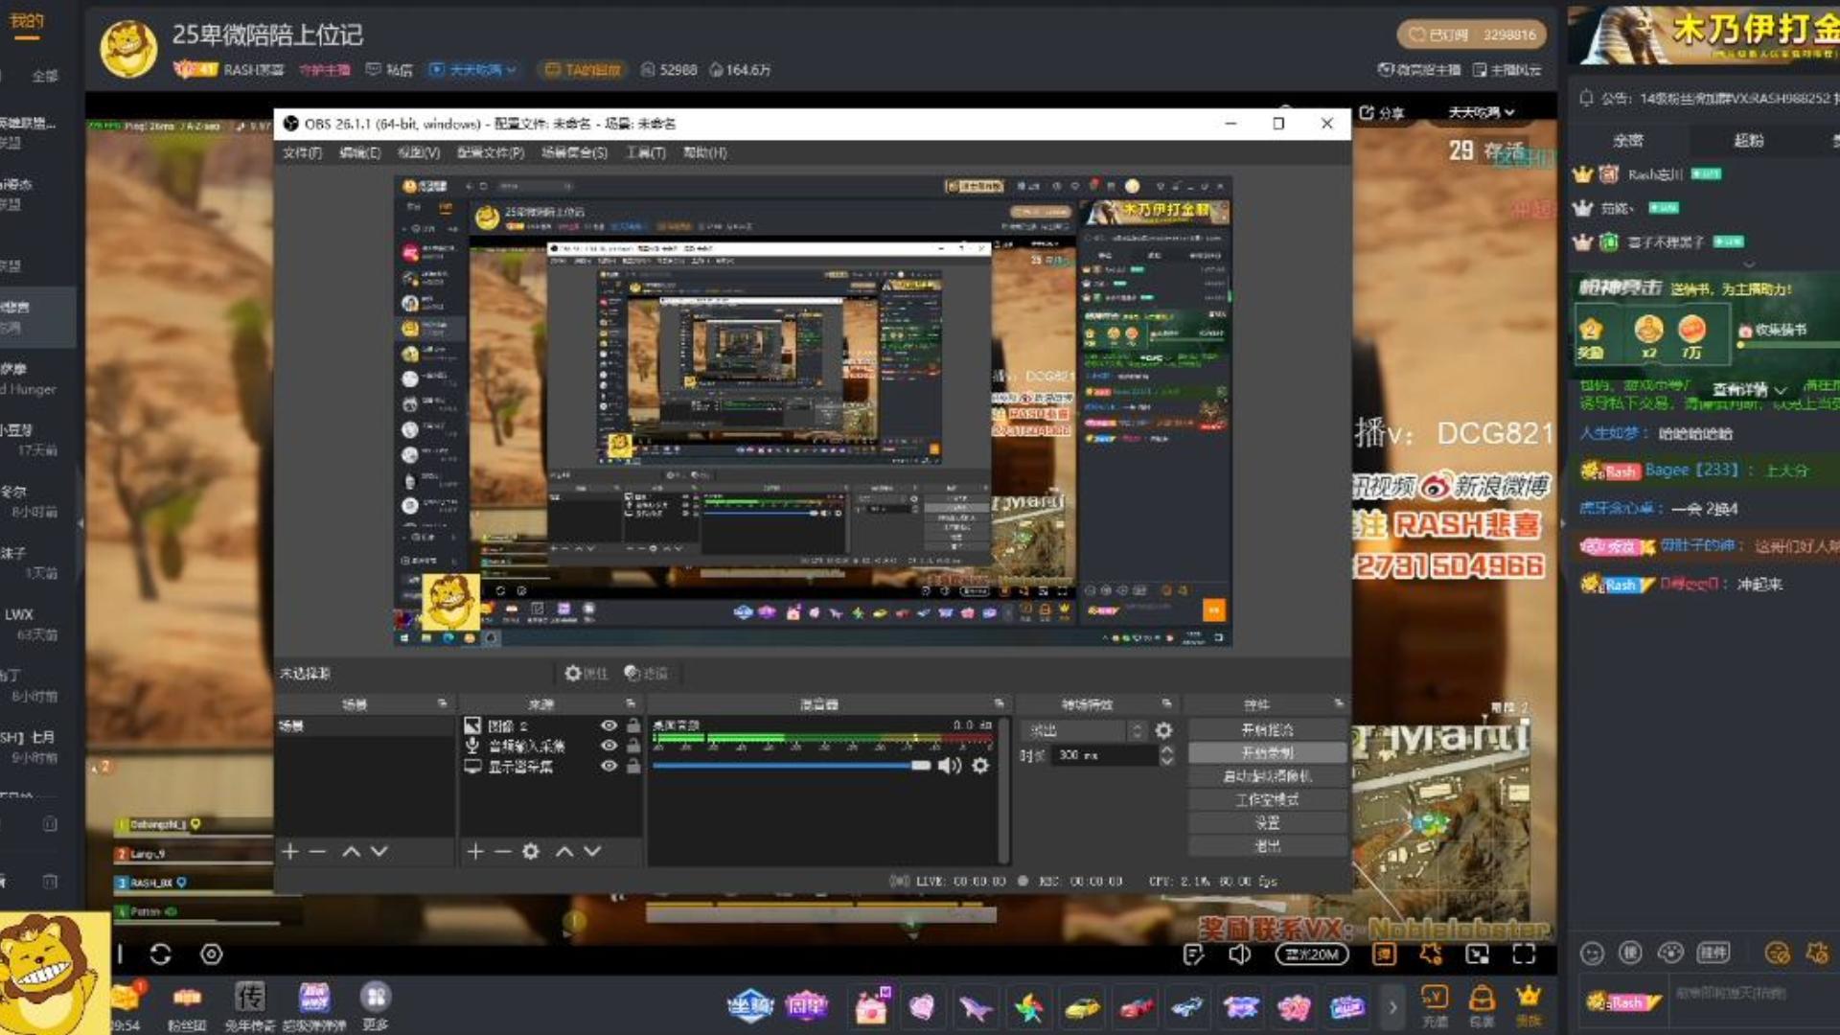Toggle the player volume speaker icon
This screenshot has width=1840, height=1035.
1239,954
